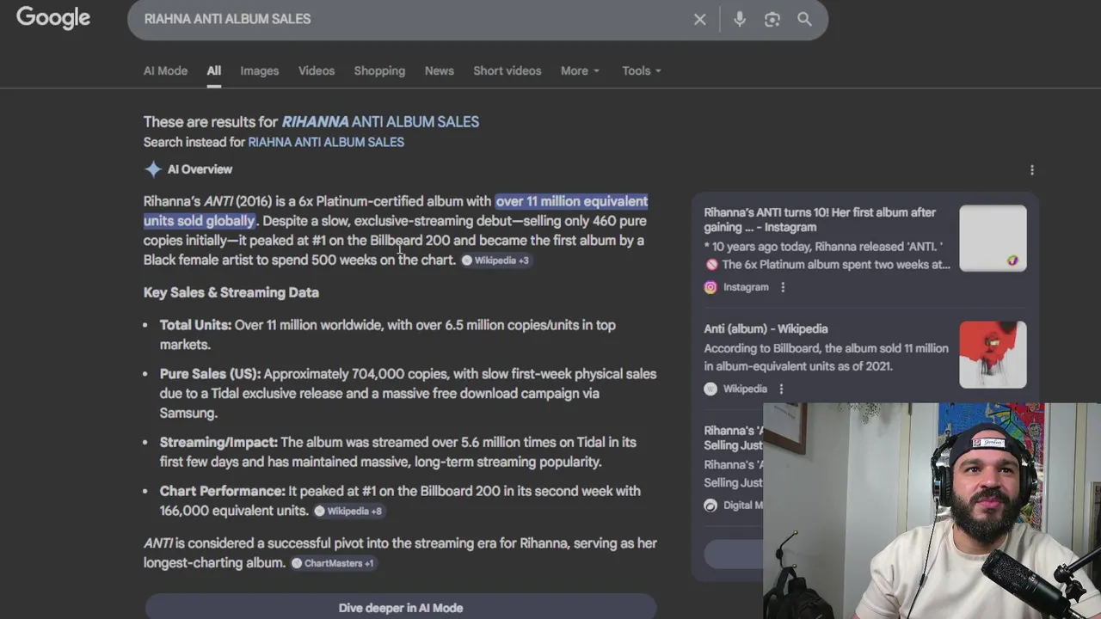The height and width of the screenshot is (619, 1101).
Task: Click the magnifying glass search icon
Action: point(804,19)
